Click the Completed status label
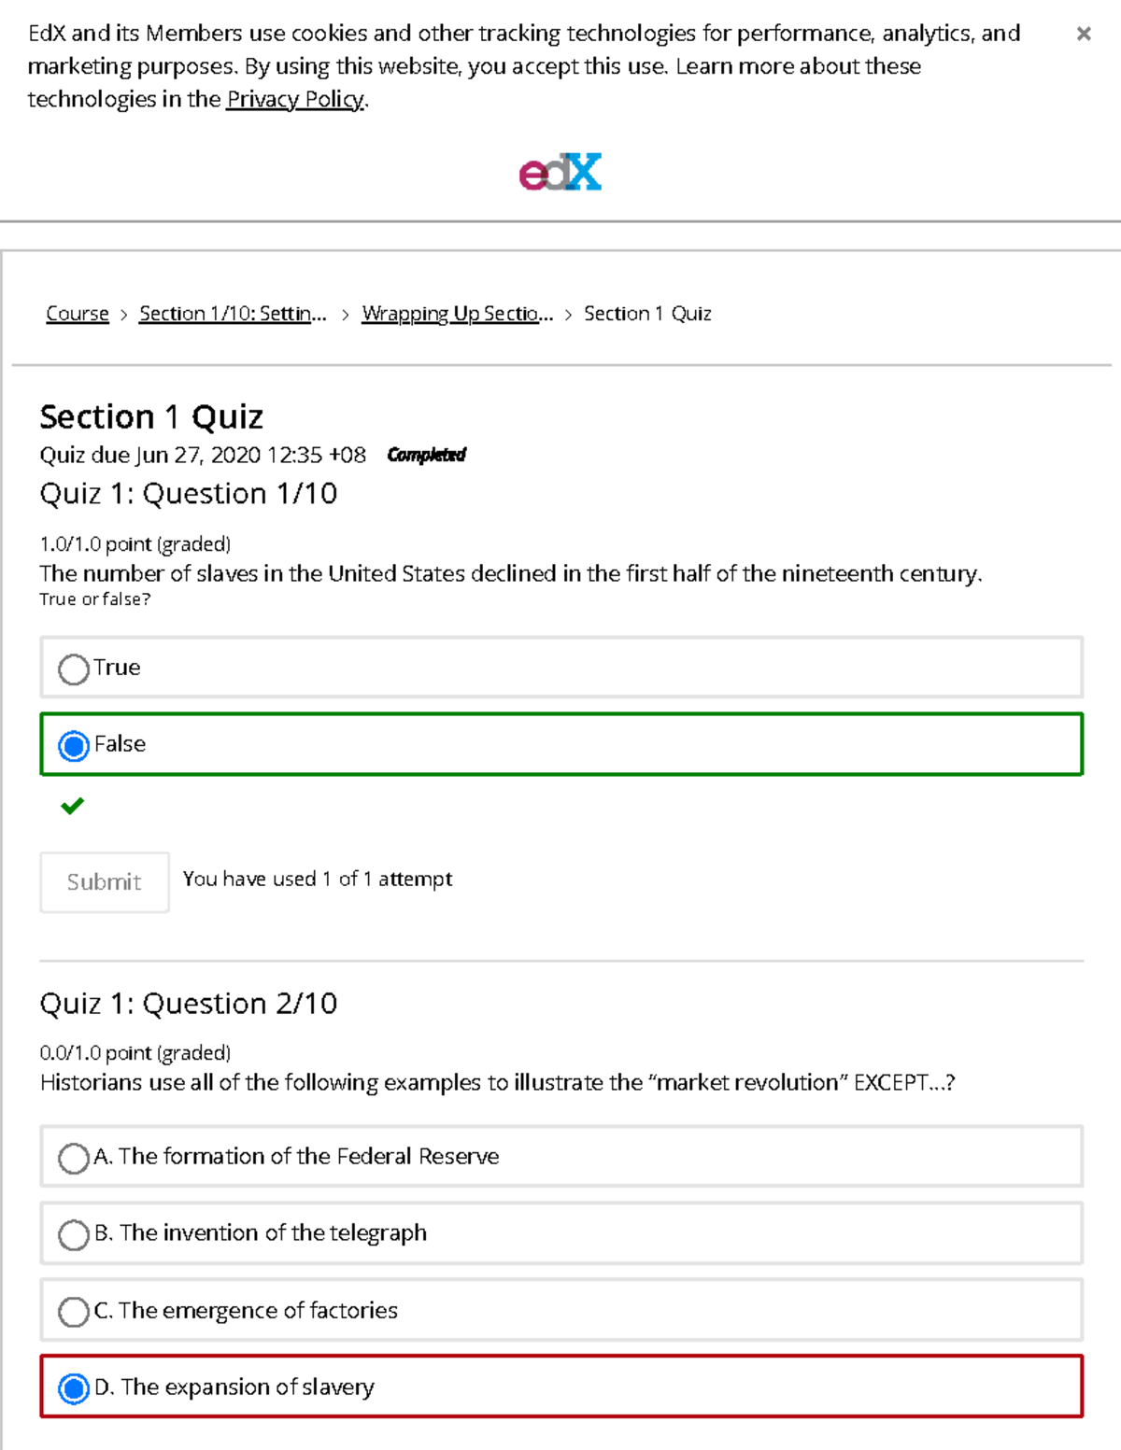1121x1450 pixels. [x=427, y=456]
